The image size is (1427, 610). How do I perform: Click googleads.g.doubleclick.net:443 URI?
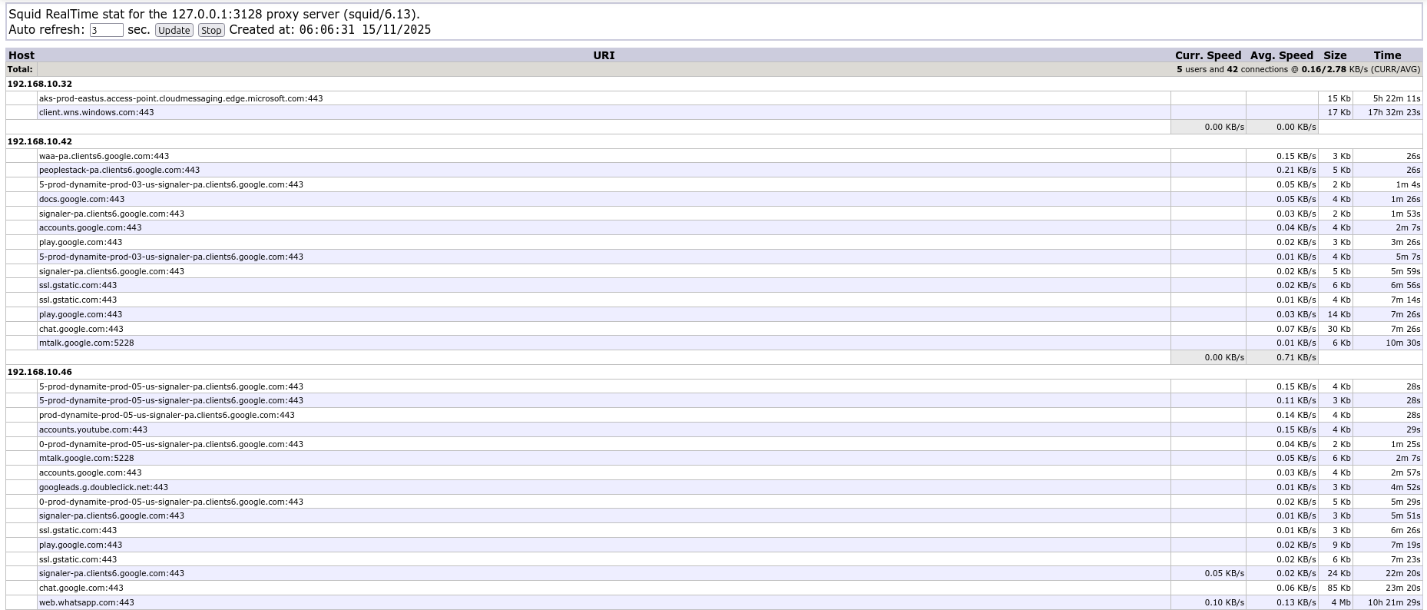tap(104, 487)
